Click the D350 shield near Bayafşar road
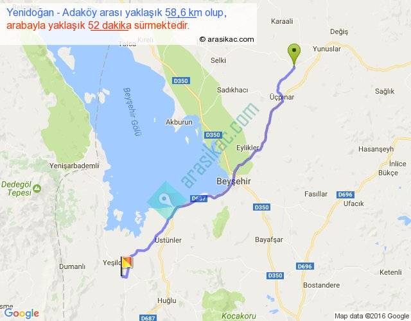The image size is (411, 321). pyautogui.click(x=275, y=275)
